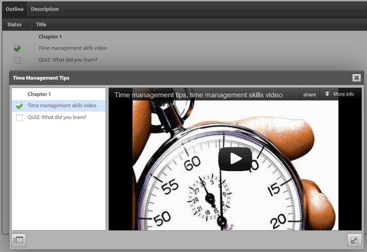Open the video share option

[309, 95]
